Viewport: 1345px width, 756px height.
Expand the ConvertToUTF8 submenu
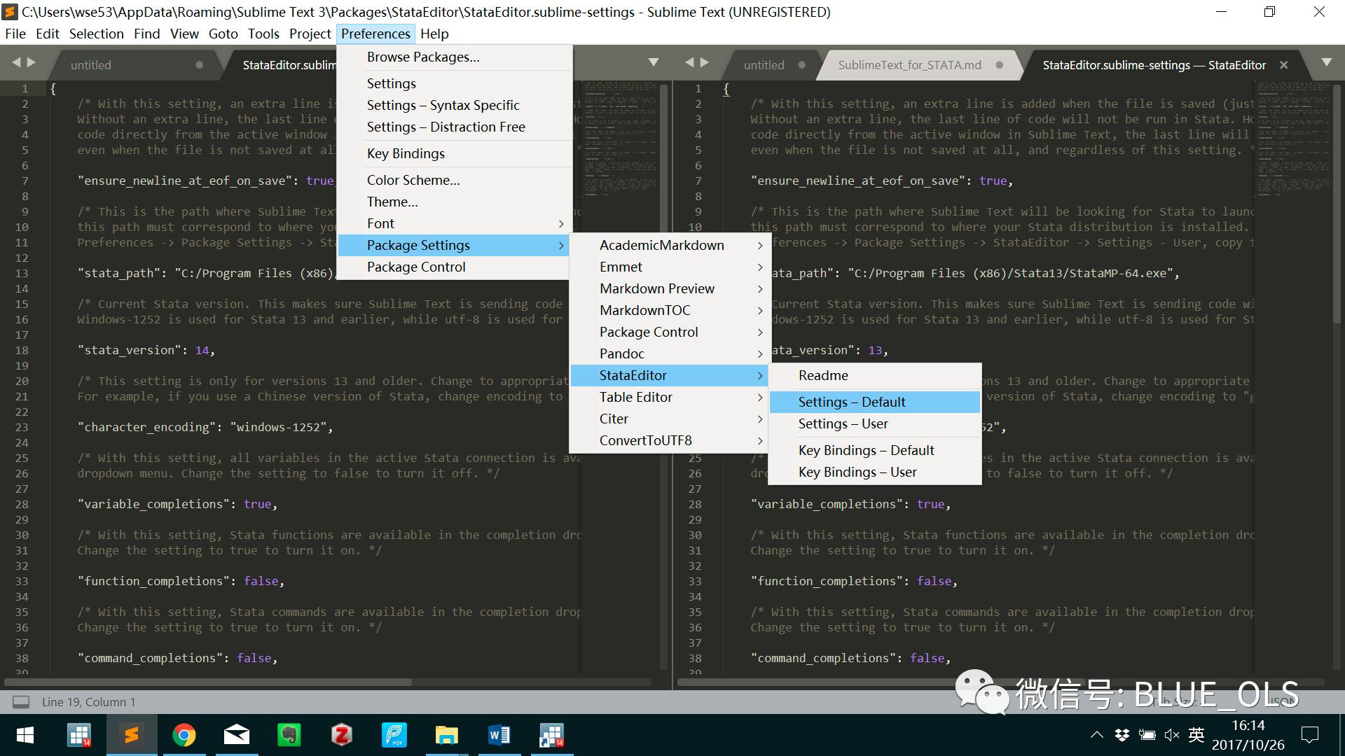point(670,440)
